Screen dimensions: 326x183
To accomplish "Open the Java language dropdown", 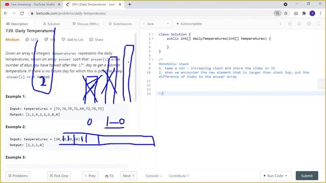I will [156, 24].
